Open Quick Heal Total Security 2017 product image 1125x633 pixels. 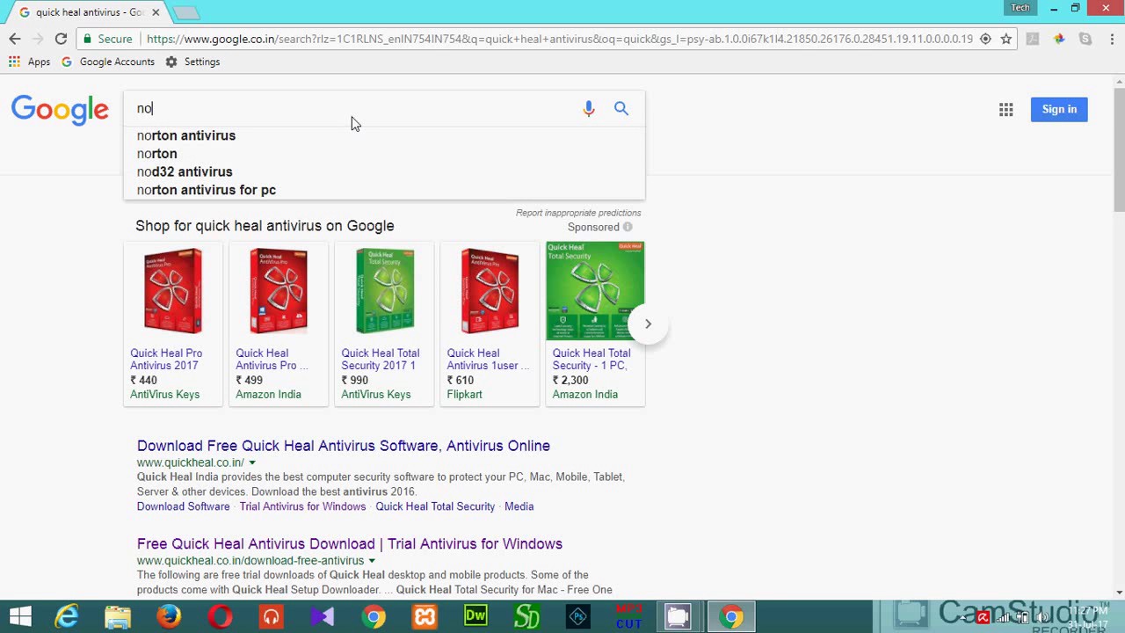pyautogui.click(x=384, y=291)
